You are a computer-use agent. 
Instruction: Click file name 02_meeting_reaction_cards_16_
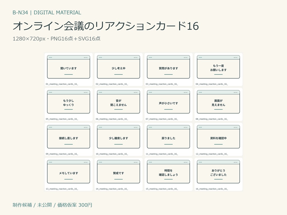112,84
